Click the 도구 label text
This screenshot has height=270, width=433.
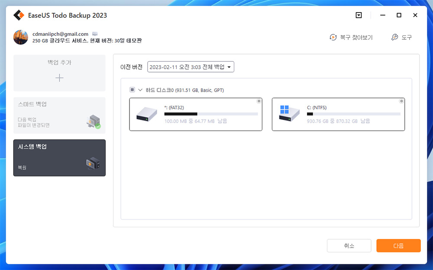pos(407,37)
